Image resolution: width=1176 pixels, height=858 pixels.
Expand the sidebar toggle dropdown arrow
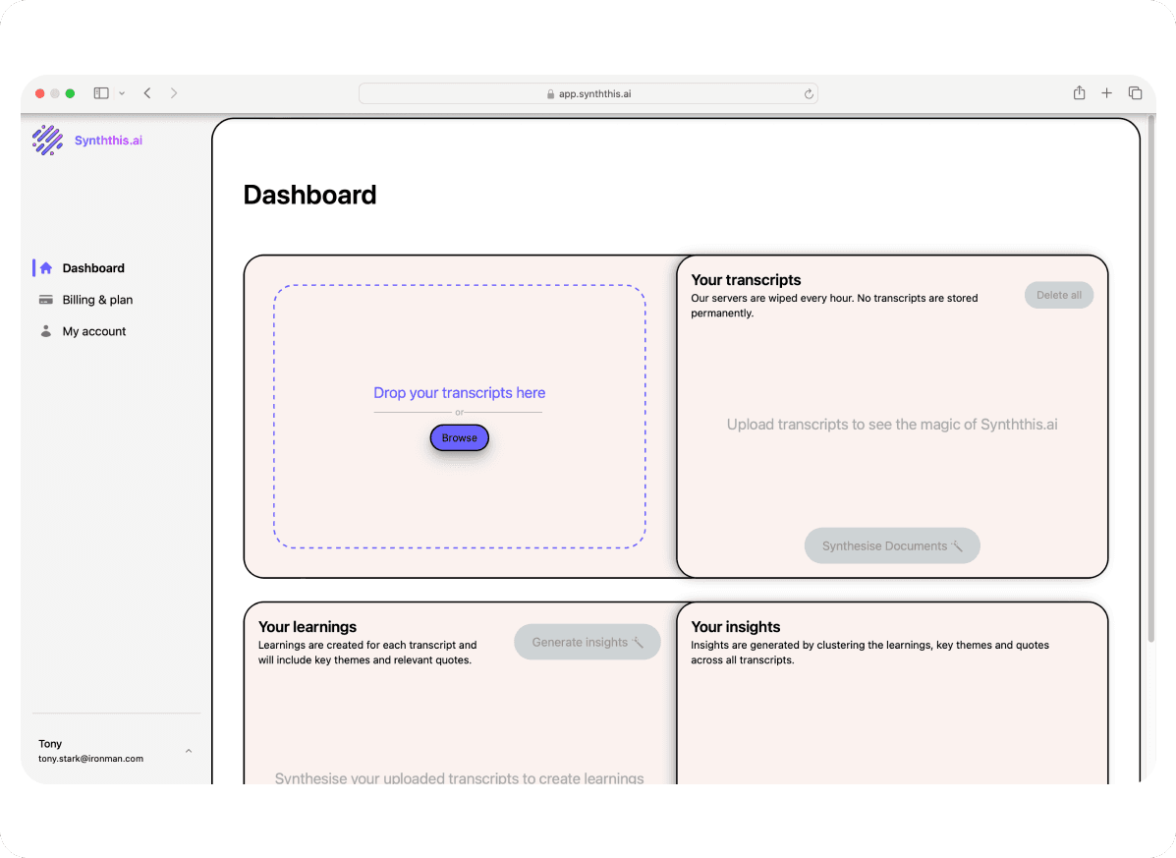122,93
